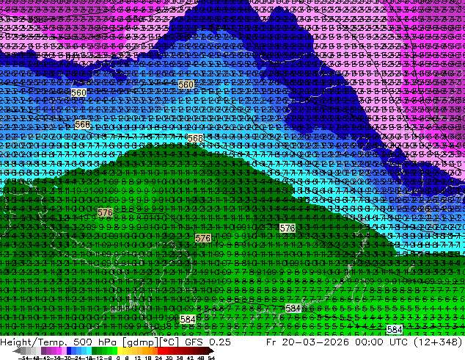Image resolution: width=465 pixels, height=360 pixels.
Task: Click the '[°C]' unit label
Action: (x=169, y=342)
